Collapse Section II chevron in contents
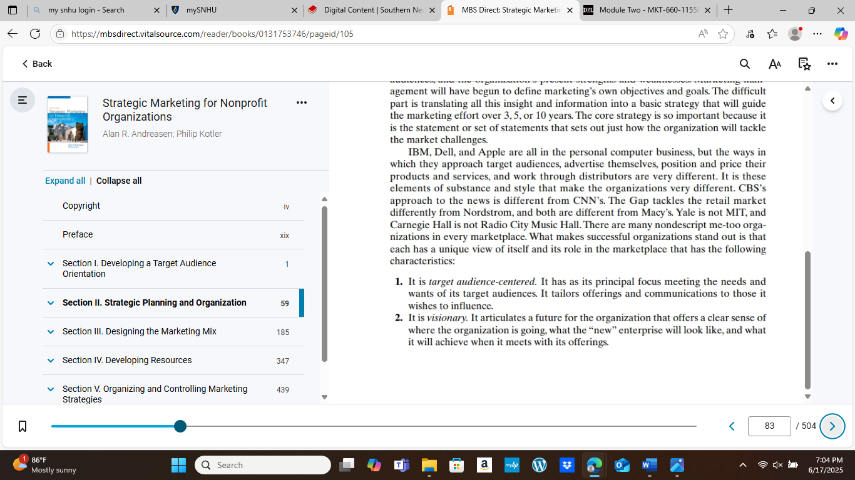 pos(51,303)
